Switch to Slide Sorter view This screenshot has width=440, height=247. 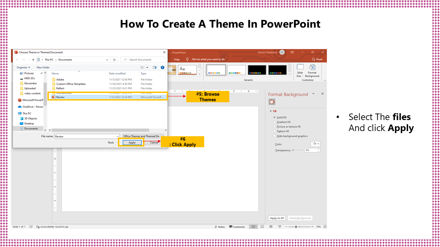pyautogui.click(x=262, y=227)
